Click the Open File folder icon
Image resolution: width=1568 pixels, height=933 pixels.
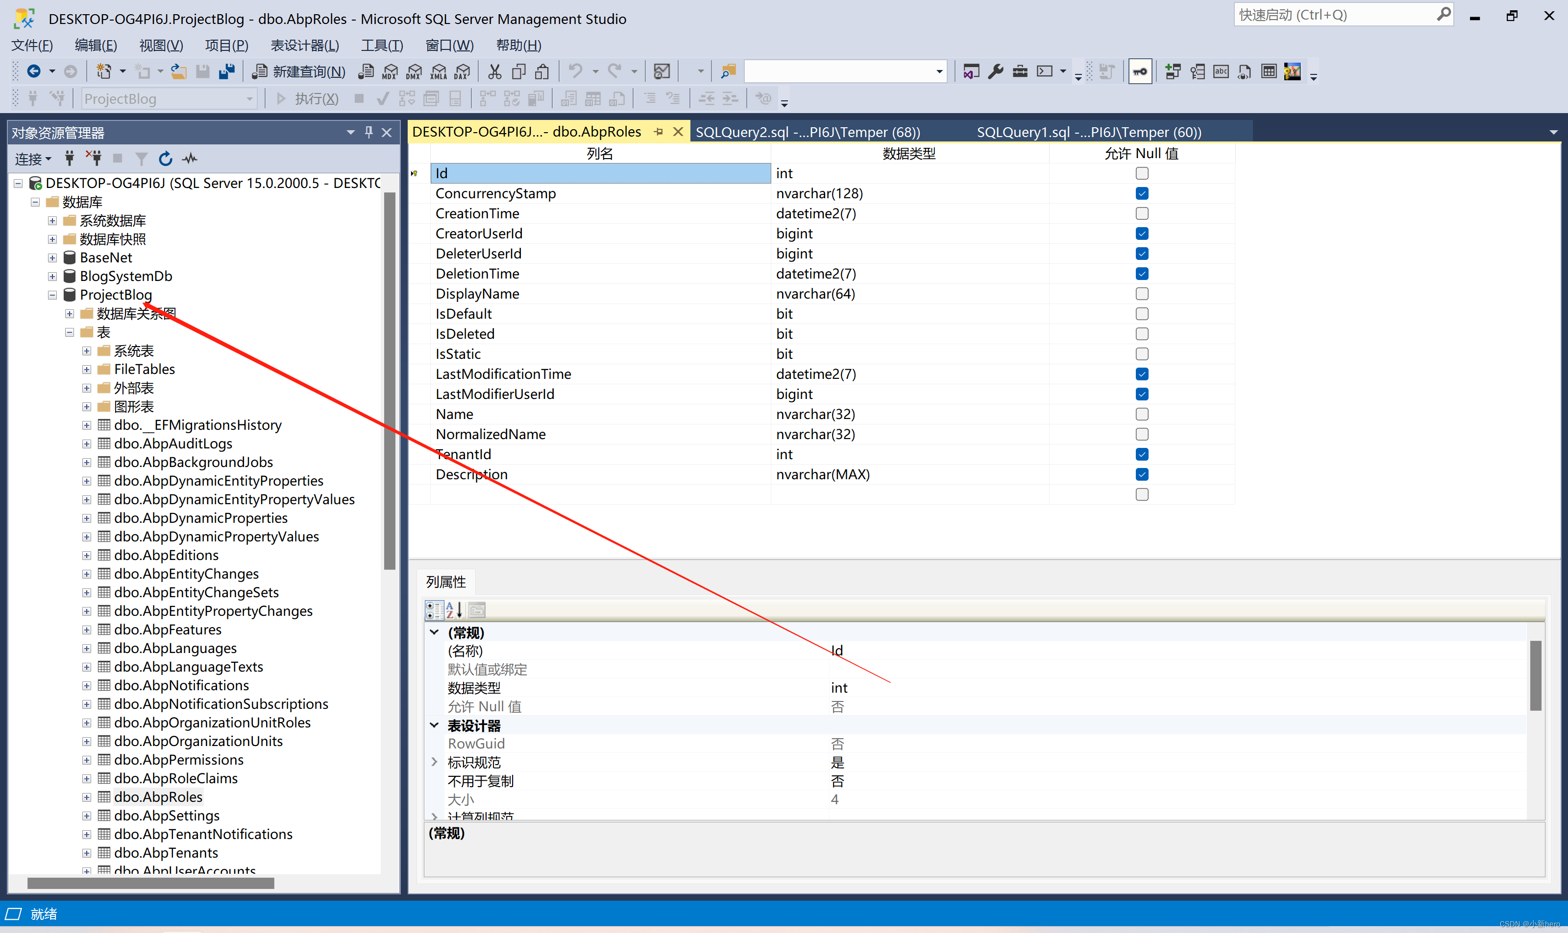click(179, 71)
